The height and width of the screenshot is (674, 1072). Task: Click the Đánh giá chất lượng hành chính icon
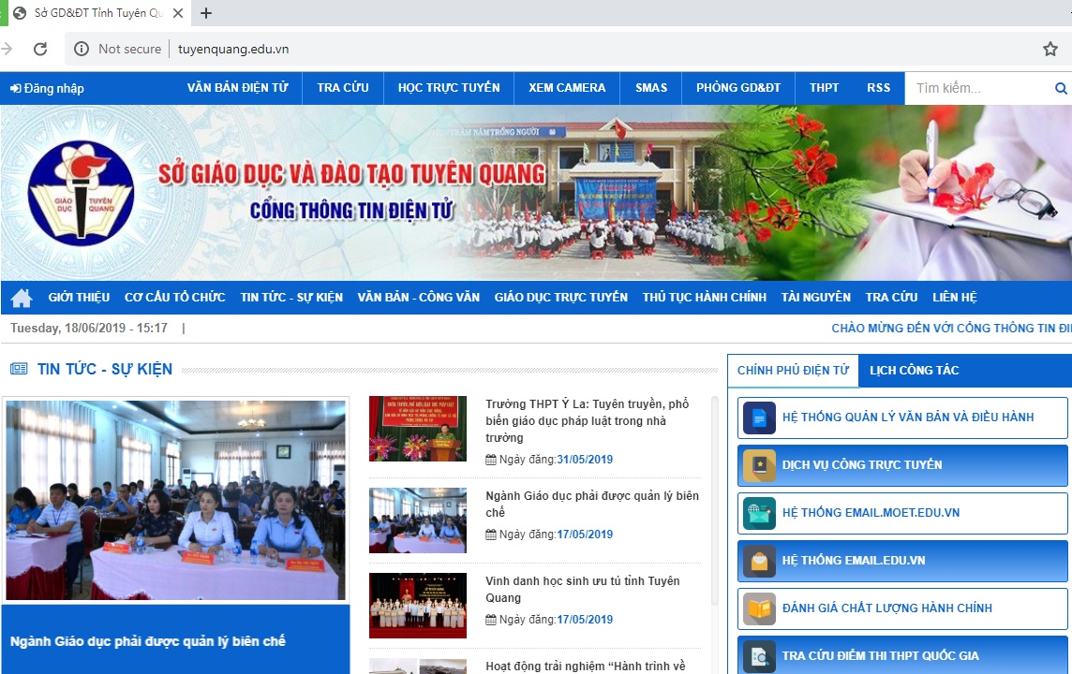point(759,608)
